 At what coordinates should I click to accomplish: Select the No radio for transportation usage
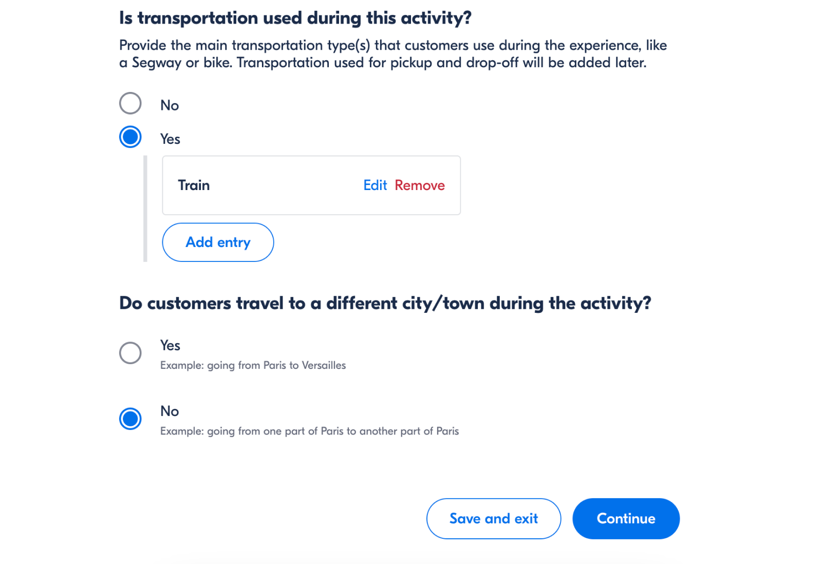pos(130,103)
